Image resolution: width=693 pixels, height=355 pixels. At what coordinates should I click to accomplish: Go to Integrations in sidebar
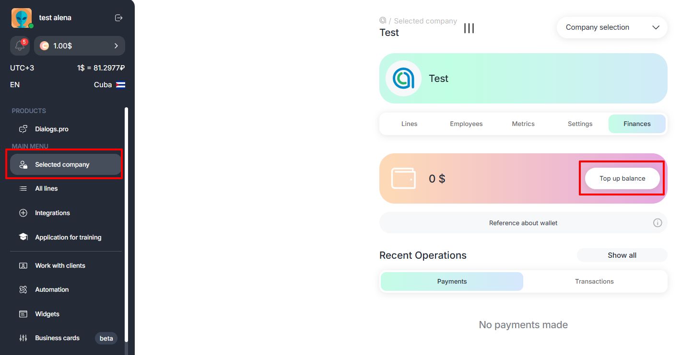[52, 213]
